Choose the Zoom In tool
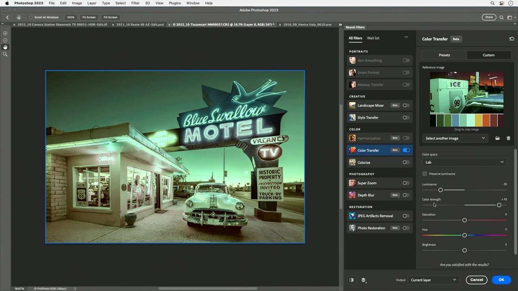Screen dimensions: 518x291 [x=5, y=33]
